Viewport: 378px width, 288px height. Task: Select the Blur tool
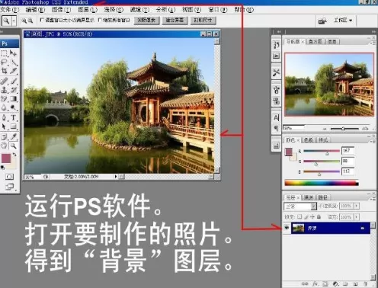click(5, 107)
